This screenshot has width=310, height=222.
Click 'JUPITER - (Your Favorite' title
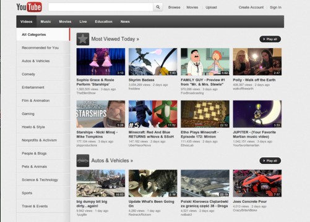[254, 134]
